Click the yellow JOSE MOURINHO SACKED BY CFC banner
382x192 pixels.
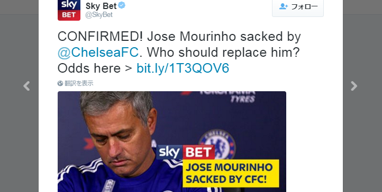[231, 173]
